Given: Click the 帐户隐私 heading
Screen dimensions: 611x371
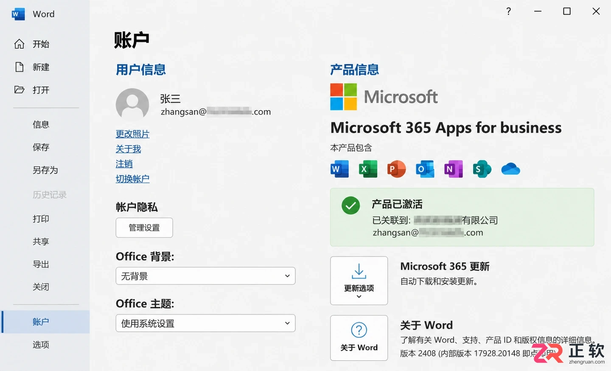Looking at the screenshot, I should 137,207.
